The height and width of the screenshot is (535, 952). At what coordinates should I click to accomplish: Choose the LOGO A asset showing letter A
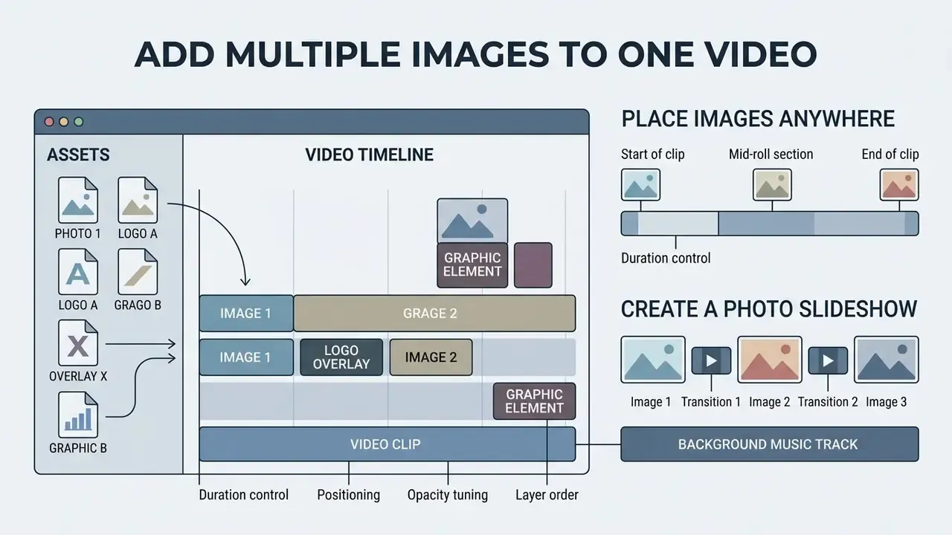[x=78, y=272]
